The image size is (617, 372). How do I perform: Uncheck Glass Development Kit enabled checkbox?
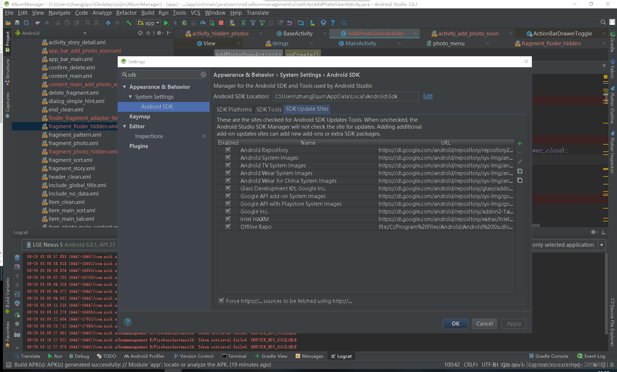click(x=228, y=188)
